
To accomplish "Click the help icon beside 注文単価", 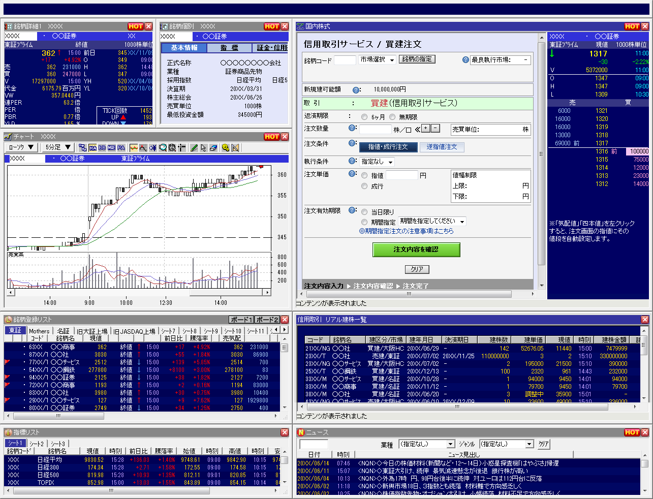I will [x=353, y=173].
